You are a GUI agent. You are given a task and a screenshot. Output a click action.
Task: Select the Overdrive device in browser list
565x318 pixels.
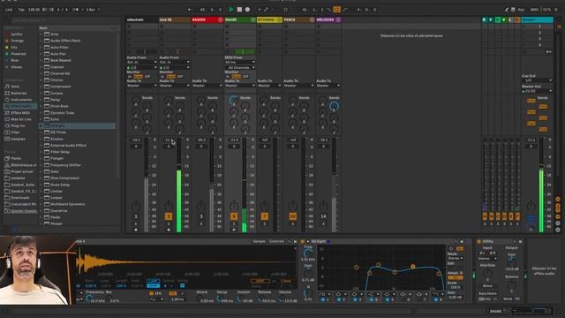(x=59, y=211)
